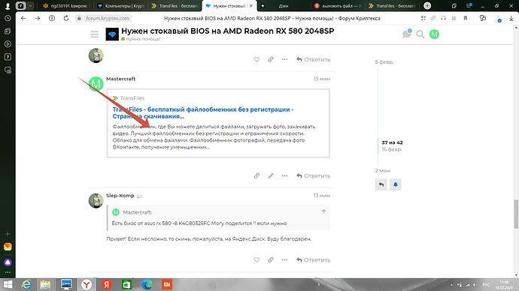Open the green M user avatar menu
The width and height of the screenshot is (519, 291).
[x=434, y=34]
